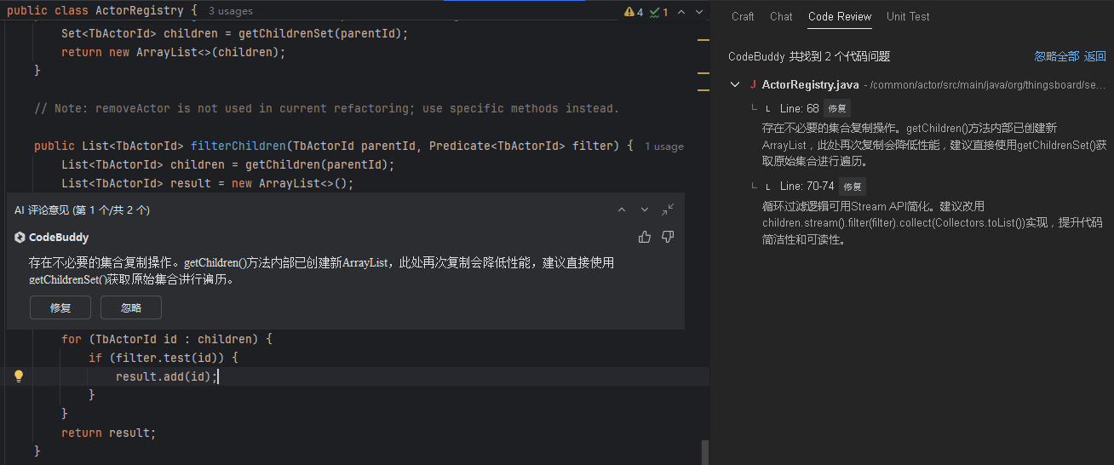
Task: Jump to next highlighted error arrow
Action: [699, 12]
